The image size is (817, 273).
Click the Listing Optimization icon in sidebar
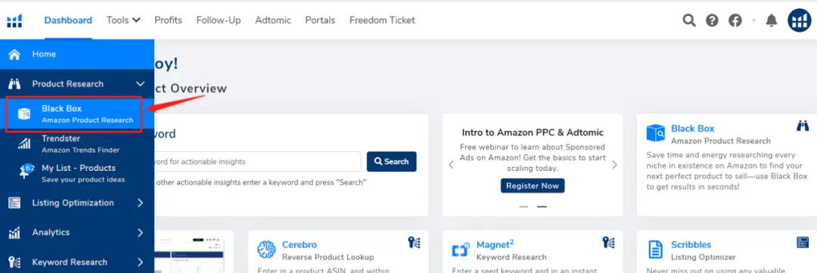click(14, 203)
